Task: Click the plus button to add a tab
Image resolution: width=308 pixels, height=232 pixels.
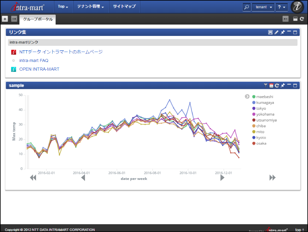Action: click(5, 19)
